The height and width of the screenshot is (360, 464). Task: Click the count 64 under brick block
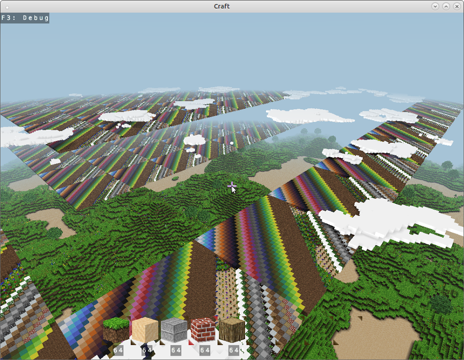[x=205, y=350]
